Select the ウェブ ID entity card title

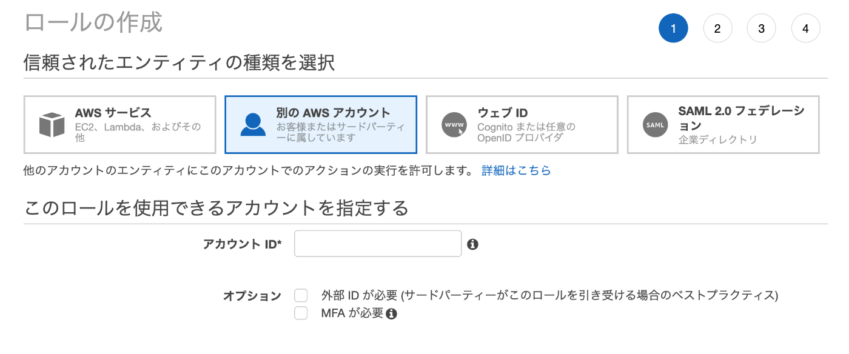[503, 113]
